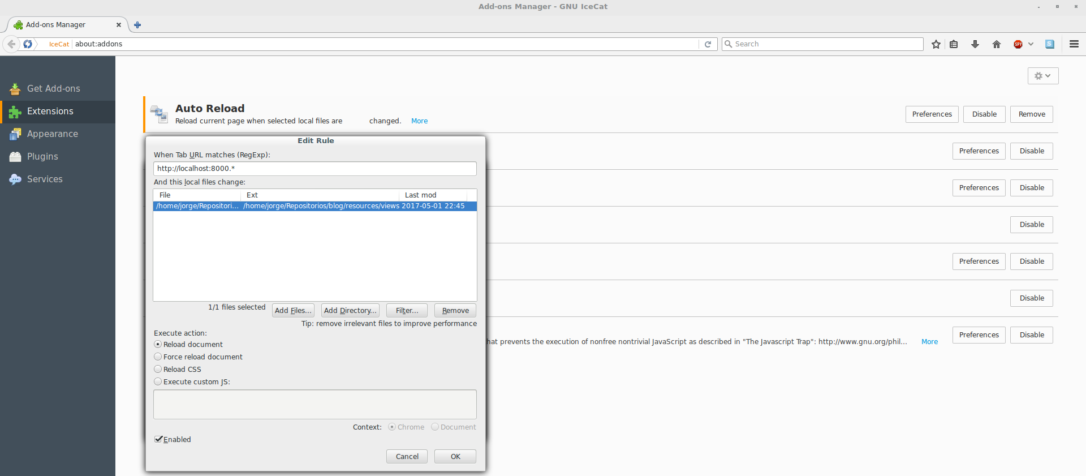The image size is (1086, 476).
Task: Select the Reload CSS radio button
Action: [x=158, y=369]
